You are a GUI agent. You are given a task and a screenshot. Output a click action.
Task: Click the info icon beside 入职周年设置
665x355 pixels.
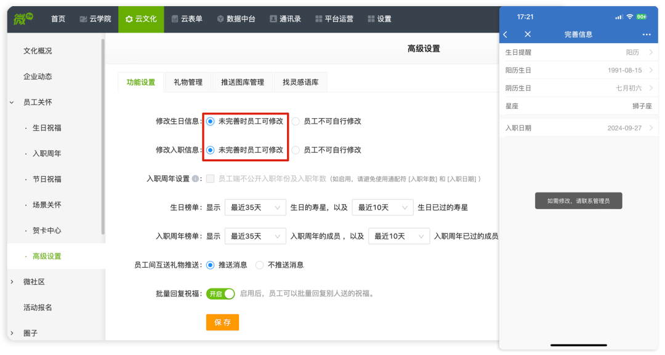pyautogui.click(x=195, y=179)
